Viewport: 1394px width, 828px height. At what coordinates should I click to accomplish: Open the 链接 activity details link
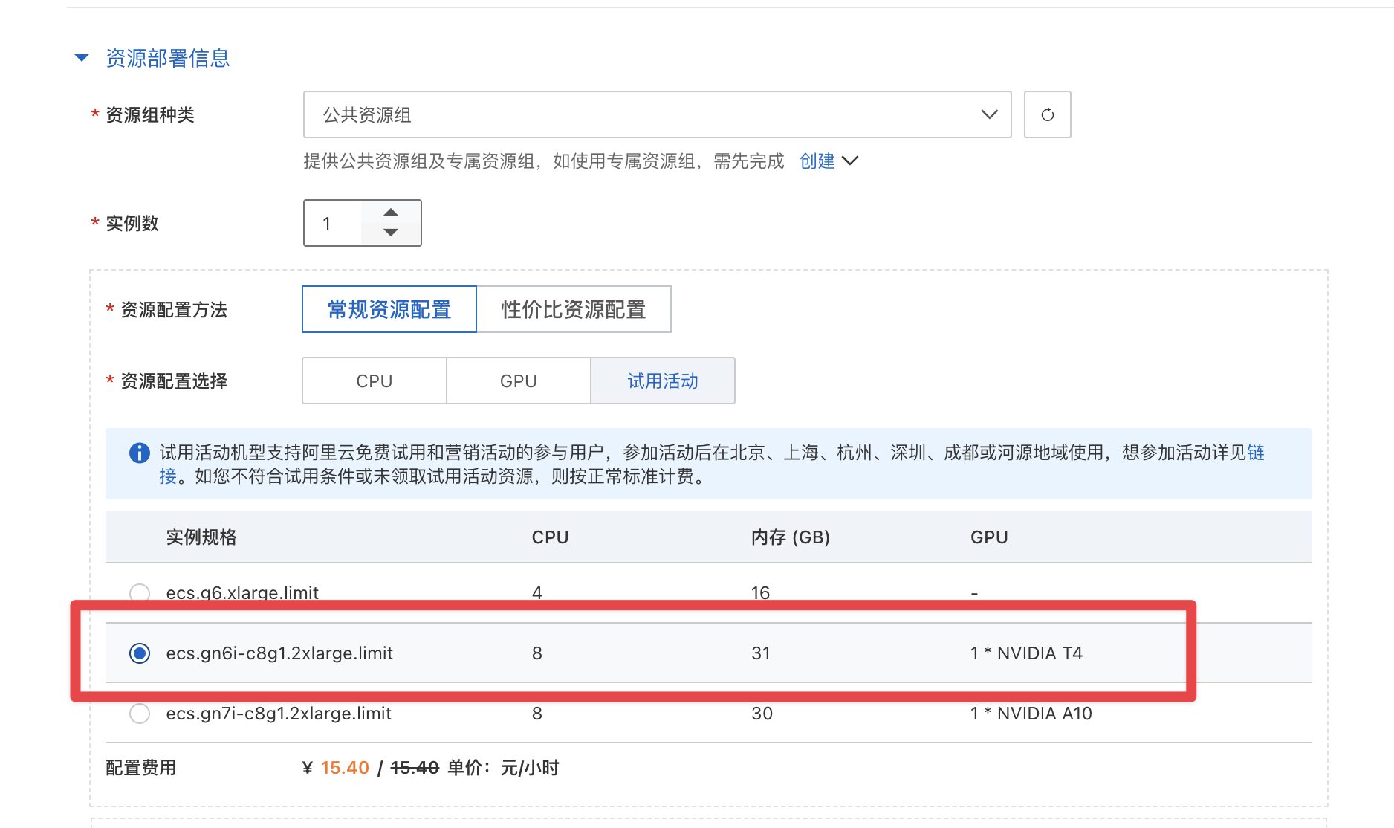[x=1255, y=453]
